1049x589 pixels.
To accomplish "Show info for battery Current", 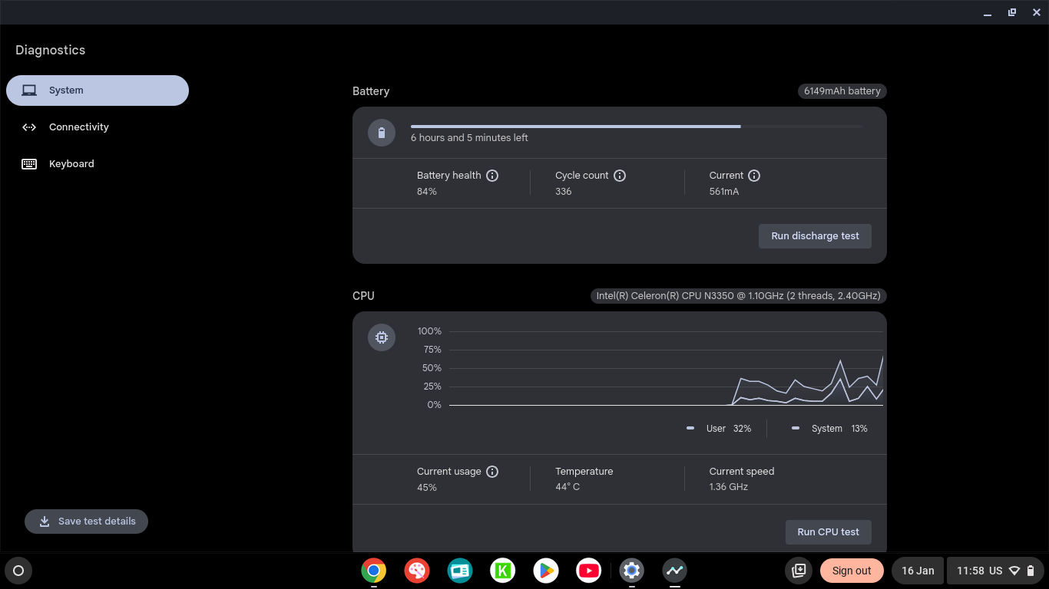I will click(754, 176).
